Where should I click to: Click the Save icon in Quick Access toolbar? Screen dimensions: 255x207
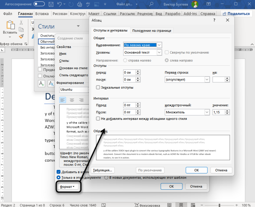(x=51, y=4)
